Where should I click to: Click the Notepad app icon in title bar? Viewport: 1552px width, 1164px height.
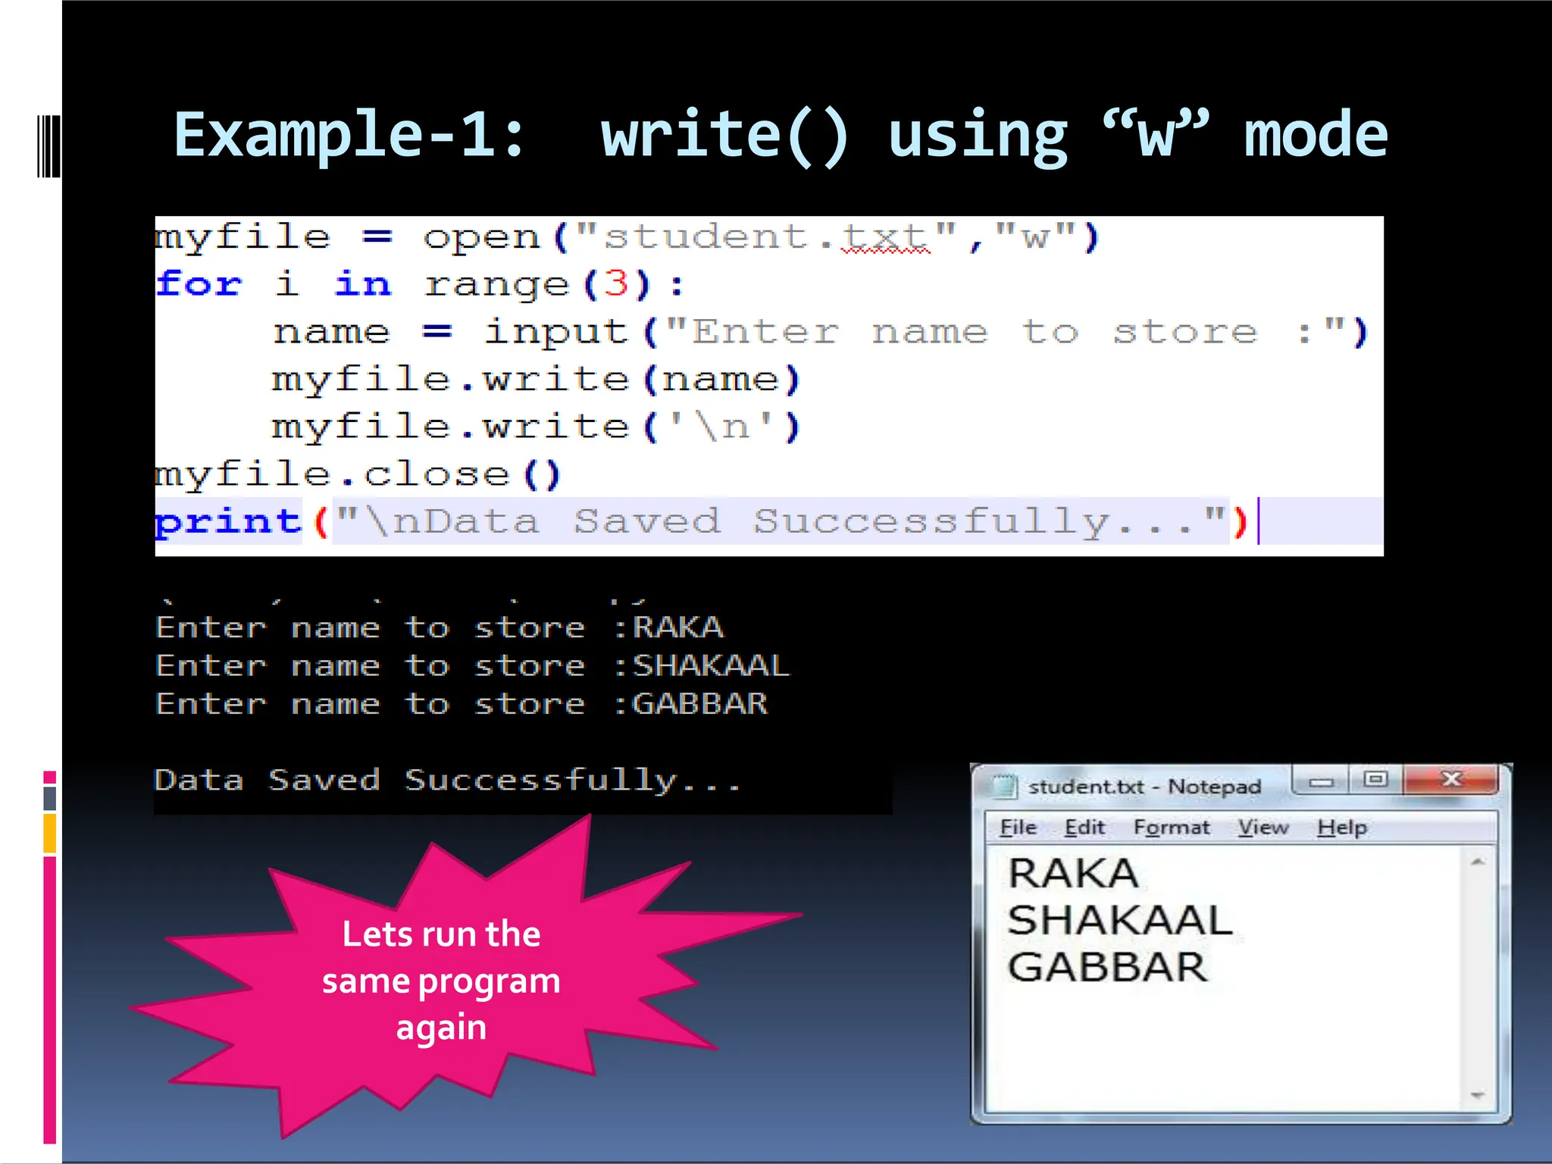point(1004,786)
